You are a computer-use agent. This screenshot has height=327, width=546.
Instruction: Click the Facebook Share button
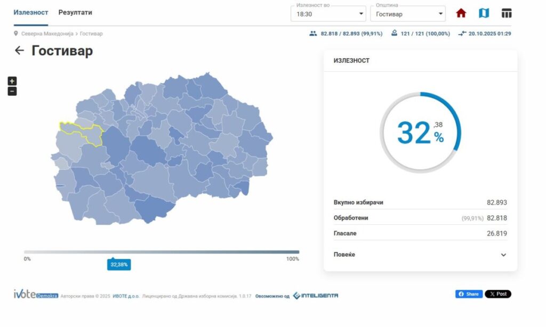pos(469,294)
